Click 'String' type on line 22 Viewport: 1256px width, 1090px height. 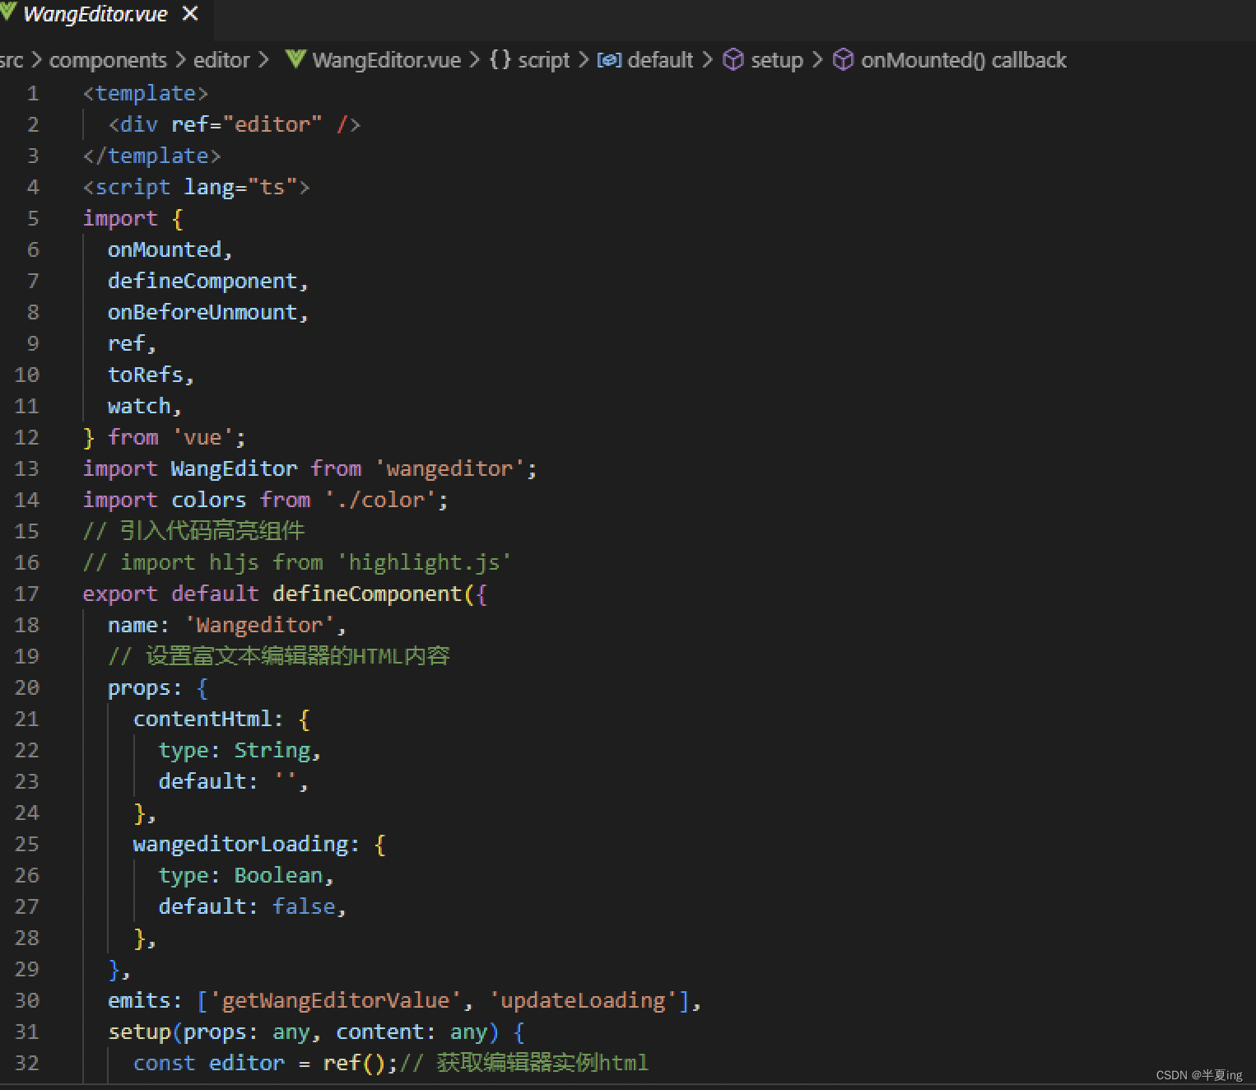272,750
